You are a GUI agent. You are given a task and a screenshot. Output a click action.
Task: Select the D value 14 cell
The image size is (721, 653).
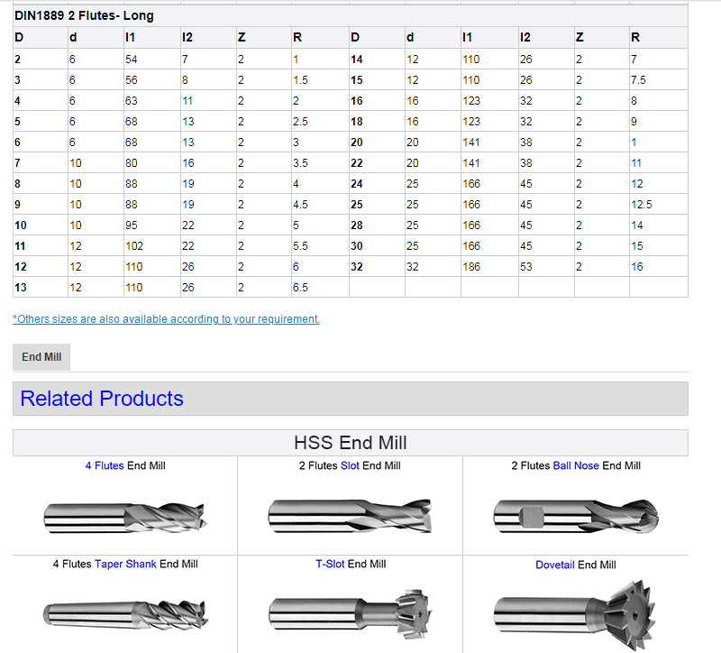[x=377, y=59]
